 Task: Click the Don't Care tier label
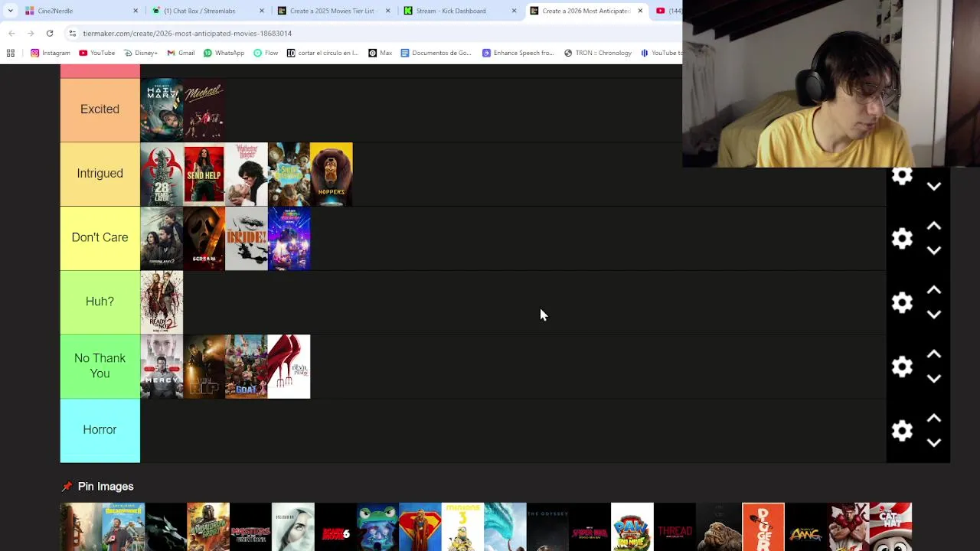pyautogui.click(x=100, y=238)
